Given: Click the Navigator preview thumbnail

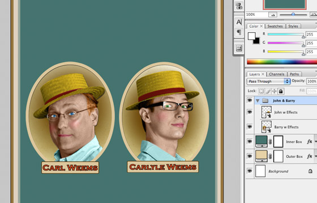Looking at the screenshot, I should pyautogui.click(x=285, y=5).
